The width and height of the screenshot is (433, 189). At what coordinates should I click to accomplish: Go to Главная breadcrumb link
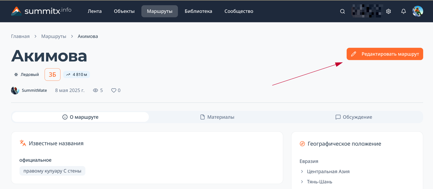pyautogui.click(x=20, y=36)
